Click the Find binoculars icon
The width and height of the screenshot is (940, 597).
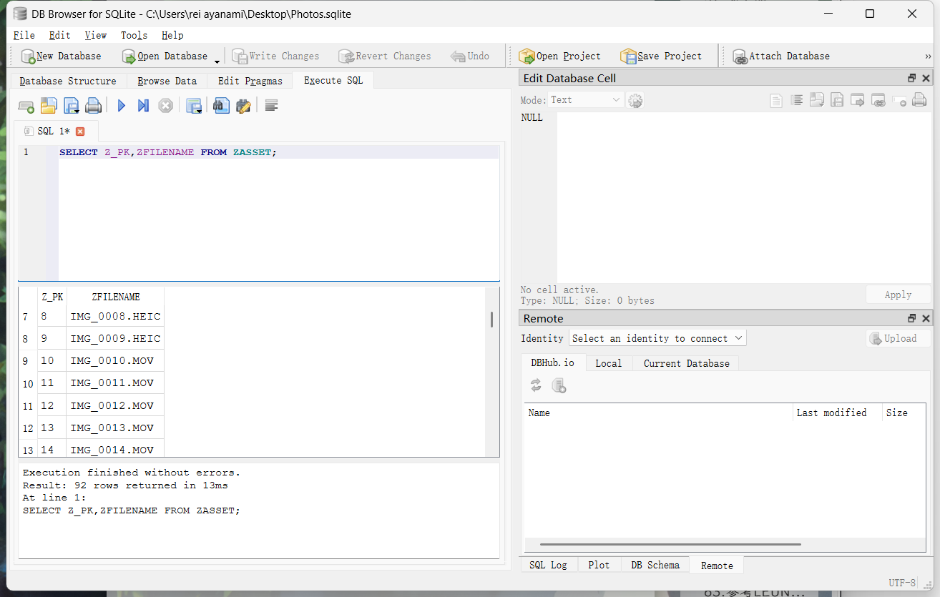coord(221,106)
